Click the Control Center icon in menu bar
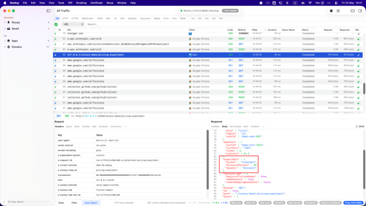 pos(336,3)
